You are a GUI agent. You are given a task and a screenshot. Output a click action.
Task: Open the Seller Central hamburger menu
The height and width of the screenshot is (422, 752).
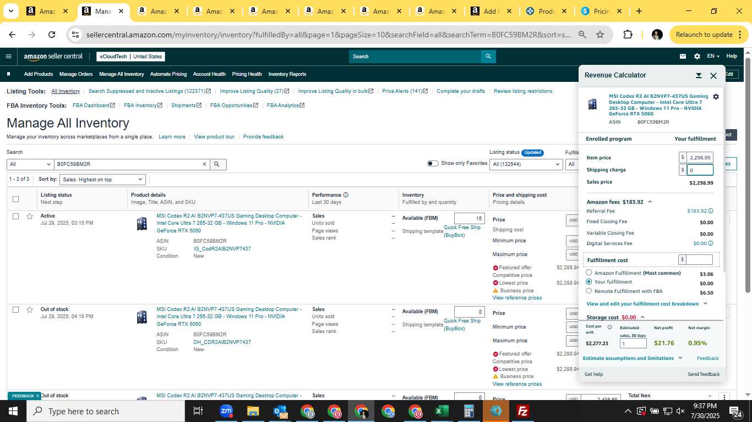8,56
